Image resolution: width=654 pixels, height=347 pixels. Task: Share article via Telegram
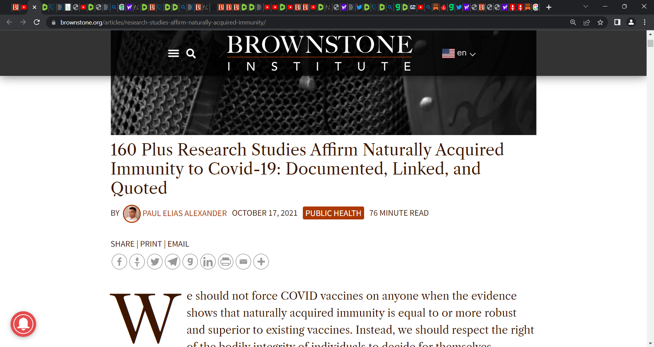click(172, 262)
